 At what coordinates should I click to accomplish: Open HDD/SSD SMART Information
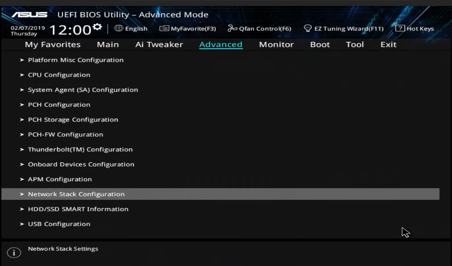78,209
